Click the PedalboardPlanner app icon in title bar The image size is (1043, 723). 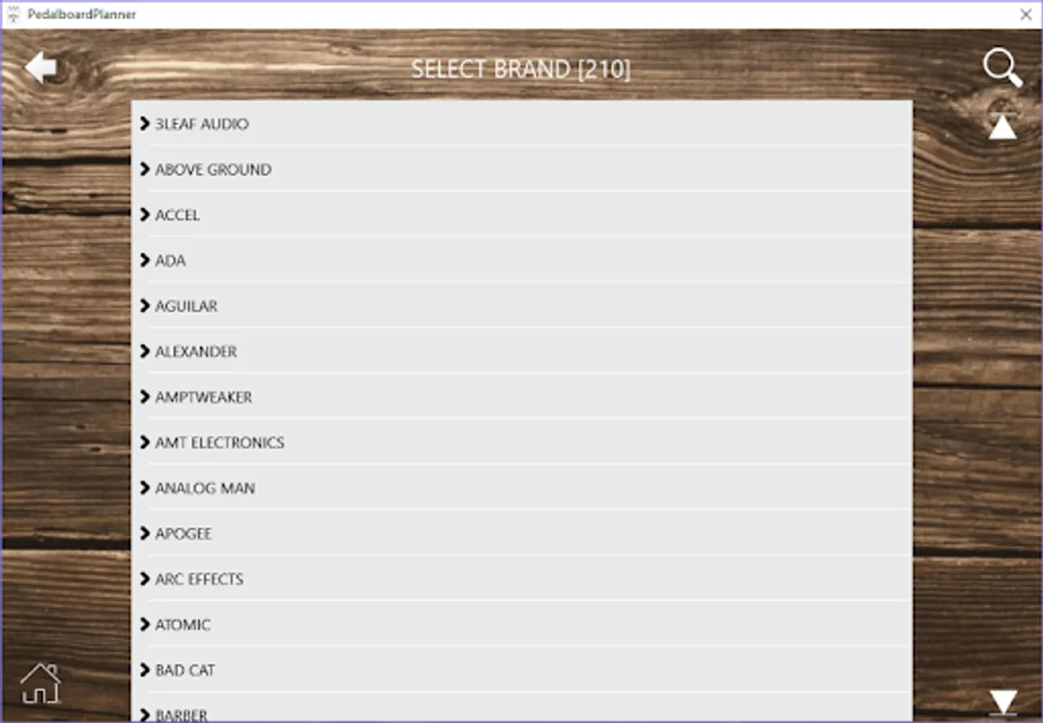click(13, 14)
